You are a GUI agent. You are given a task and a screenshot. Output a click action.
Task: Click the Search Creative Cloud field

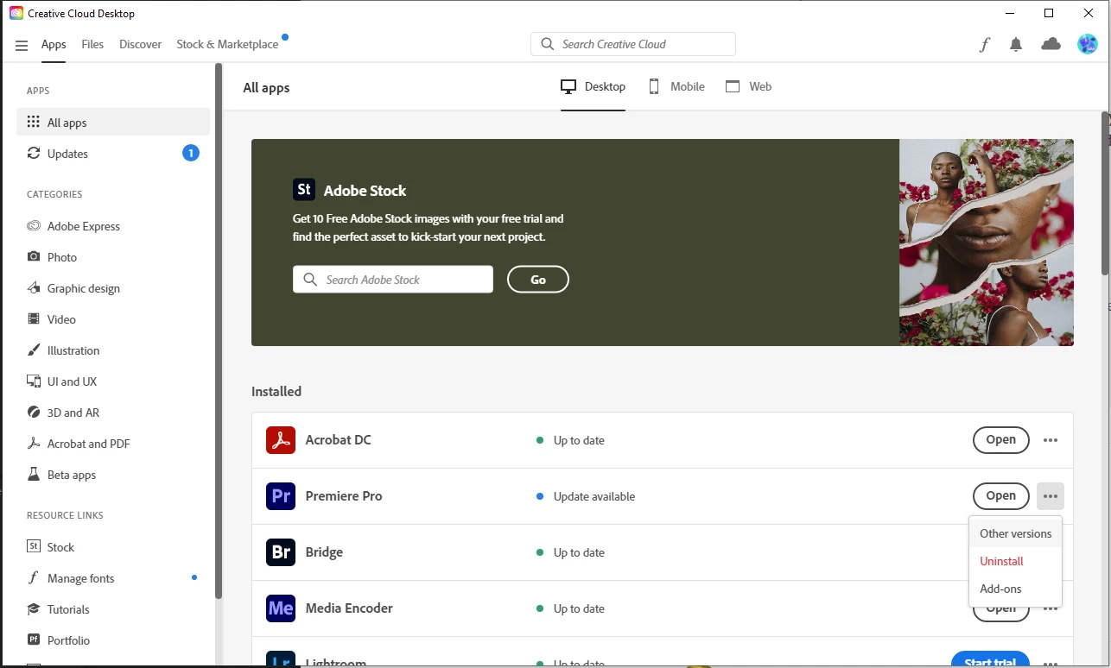pos(633,44)
